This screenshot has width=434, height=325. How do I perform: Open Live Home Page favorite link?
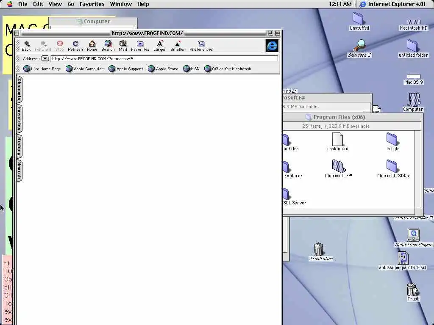(x=42, y=69)
